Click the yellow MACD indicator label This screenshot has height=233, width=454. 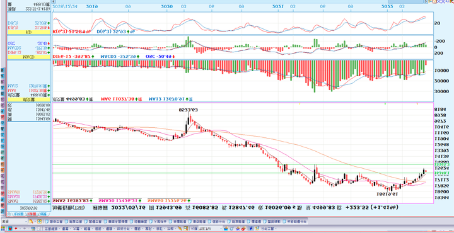click(28, 57)
